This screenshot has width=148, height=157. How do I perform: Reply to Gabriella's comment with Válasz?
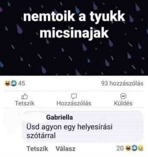point(66,148)
